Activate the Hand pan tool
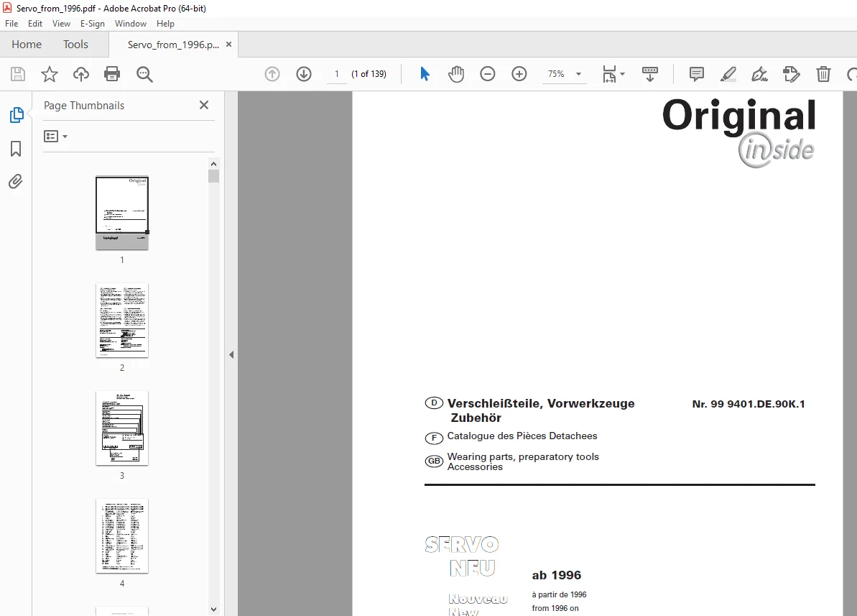This screenshot has height=616, width=857. coord(456,74)
